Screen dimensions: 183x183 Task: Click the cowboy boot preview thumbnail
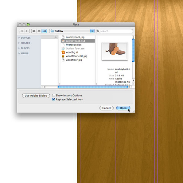click(115, 51)
